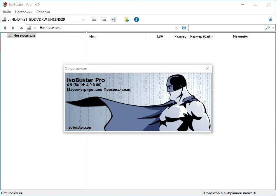This screenshot has height=196, width=276.
Task: Eject the disc with eject icon
Action: click(271, 20)
